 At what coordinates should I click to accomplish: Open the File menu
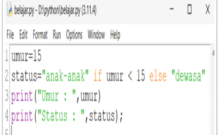click(x=10, y=35)
